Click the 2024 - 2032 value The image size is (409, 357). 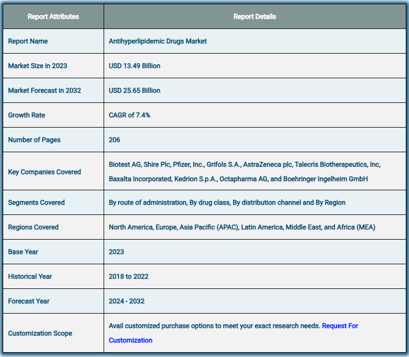pos(127,301)
